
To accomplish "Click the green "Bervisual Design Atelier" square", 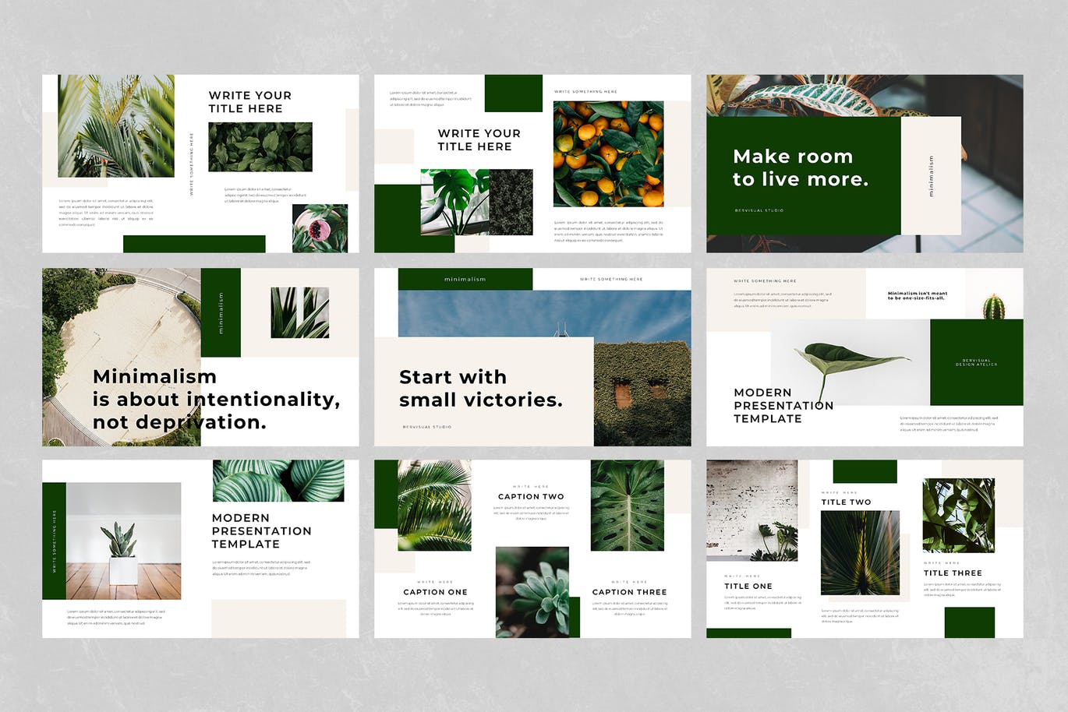I will pyautogui.click(x=976, y=362).
